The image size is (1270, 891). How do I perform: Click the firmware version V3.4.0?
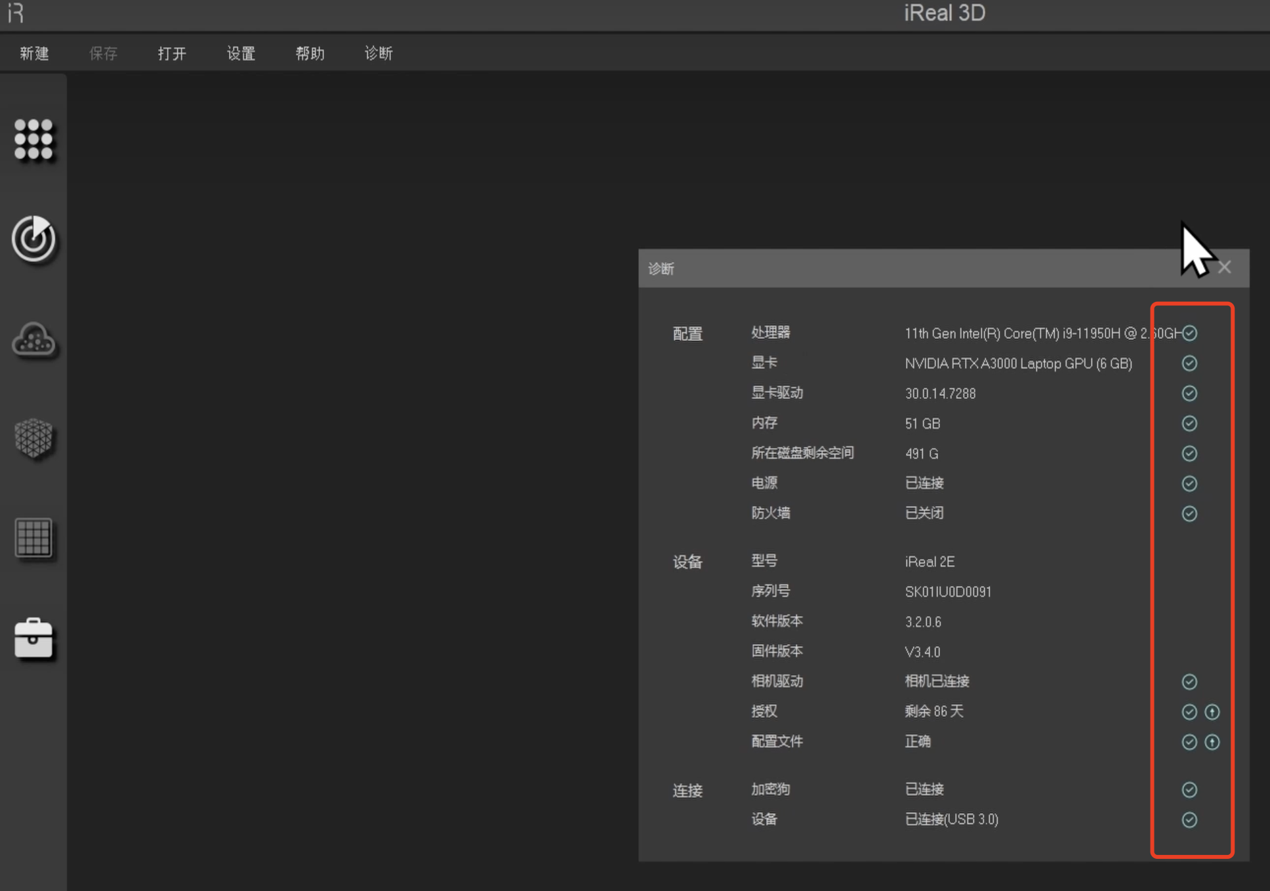coord(922,652)
